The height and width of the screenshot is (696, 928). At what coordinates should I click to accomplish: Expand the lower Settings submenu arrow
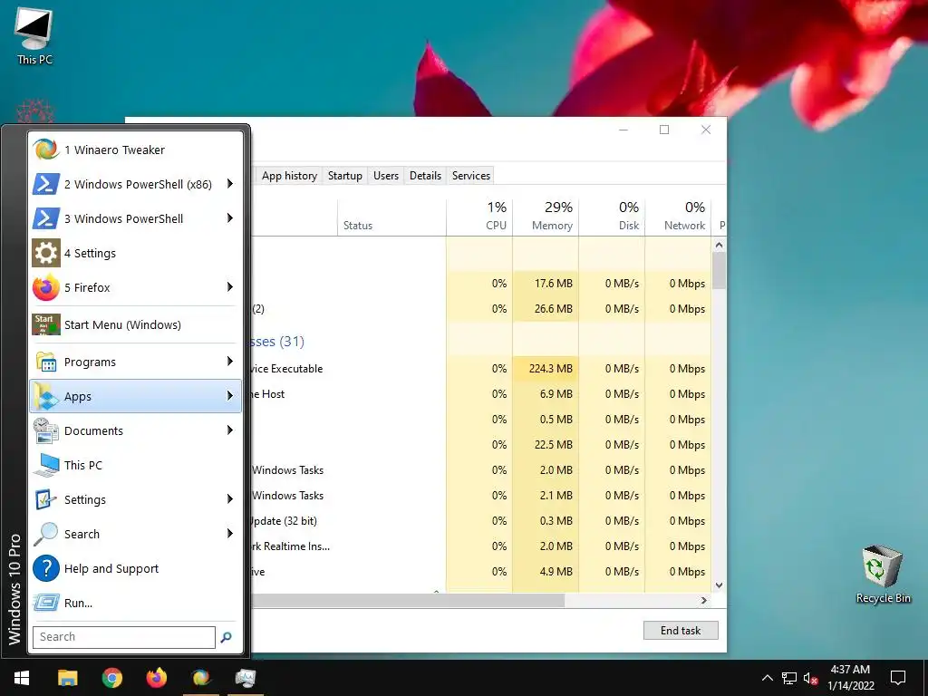click(230, 499)
